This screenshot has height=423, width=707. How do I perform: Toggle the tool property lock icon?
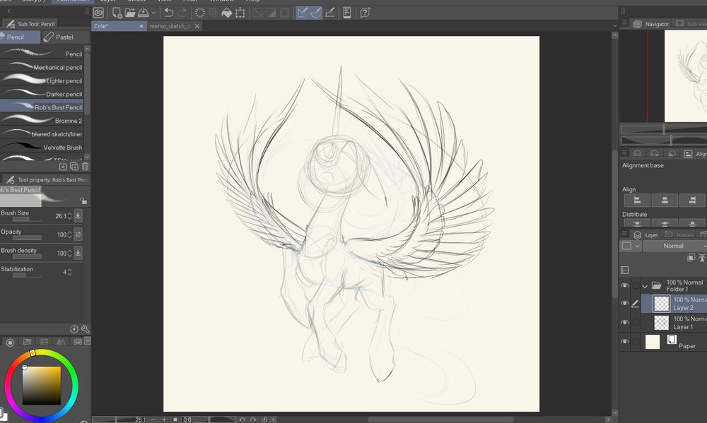pos(83,201)
